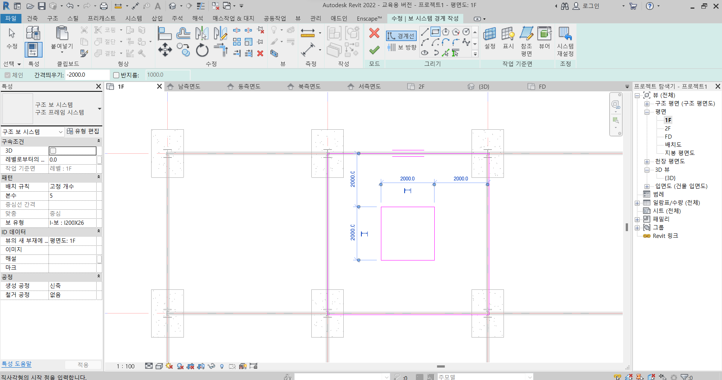Toggle crop view icon in view control bar

pos(191,366)
